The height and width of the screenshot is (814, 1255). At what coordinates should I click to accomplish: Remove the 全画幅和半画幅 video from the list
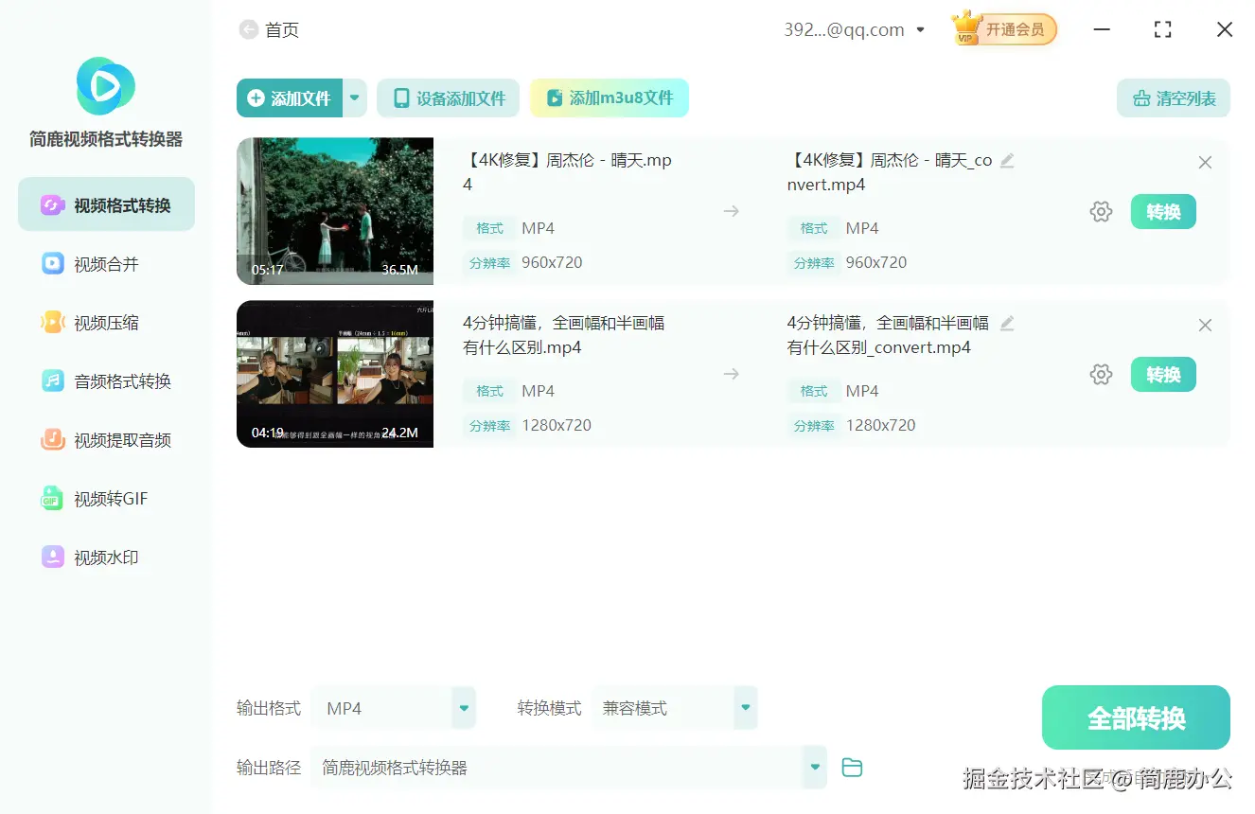(1205, 326)
